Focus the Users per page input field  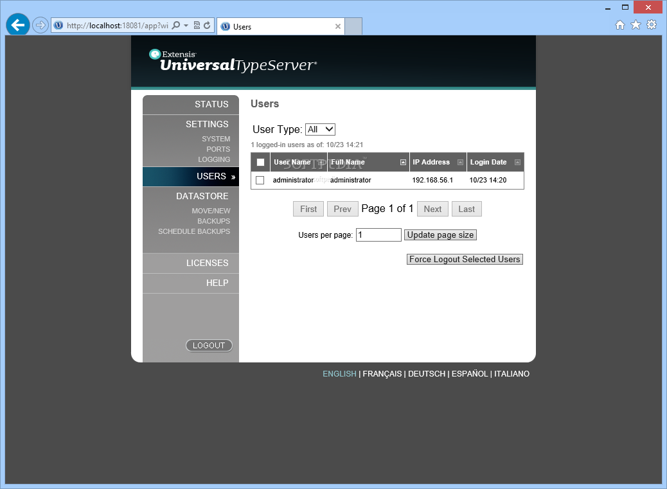(x=378, y=235)
